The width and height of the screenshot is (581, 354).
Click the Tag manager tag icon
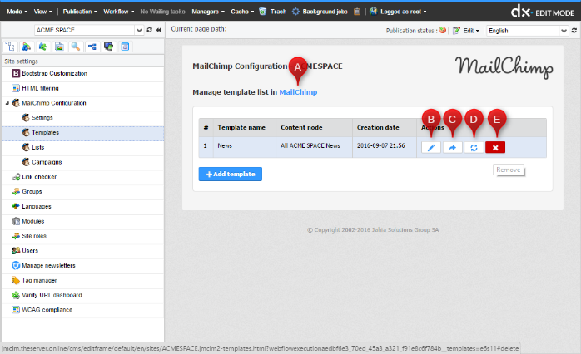16,280
